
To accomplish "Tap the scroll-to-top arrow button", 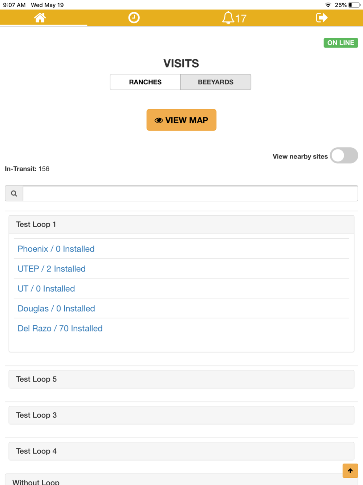I will (350, 470).
